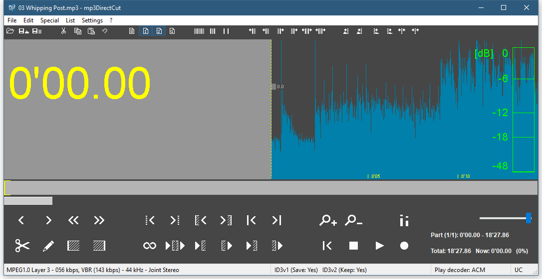Screen dimensions: 542x279
Task: Click the Copy icon in toolbar
Action: coord(78,31)
